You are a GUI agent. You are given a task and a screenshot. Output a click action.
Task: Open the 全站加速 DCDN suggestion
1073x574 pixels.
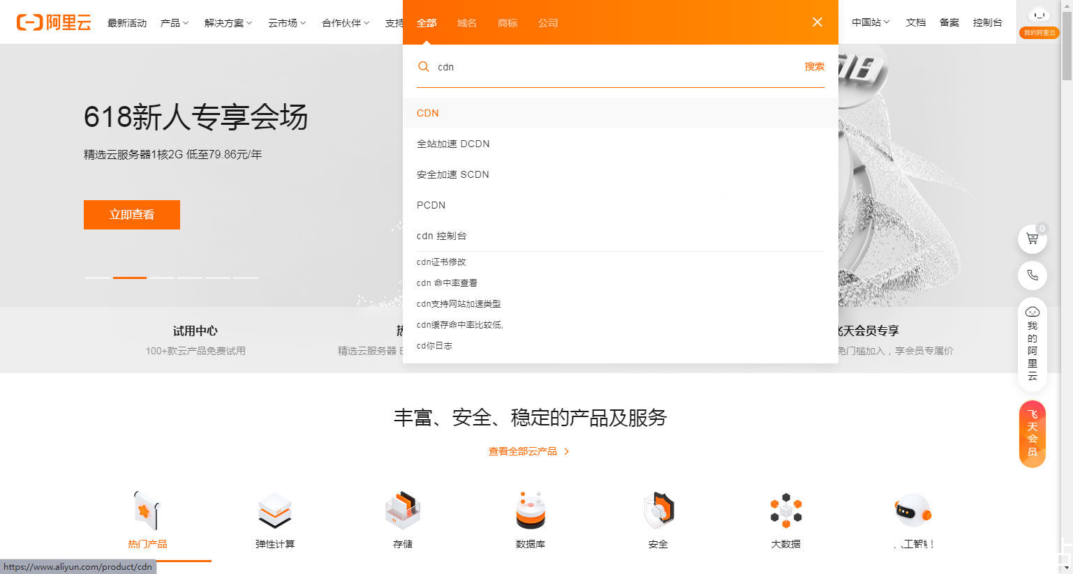pyautogui.click(x=452, y=144)
